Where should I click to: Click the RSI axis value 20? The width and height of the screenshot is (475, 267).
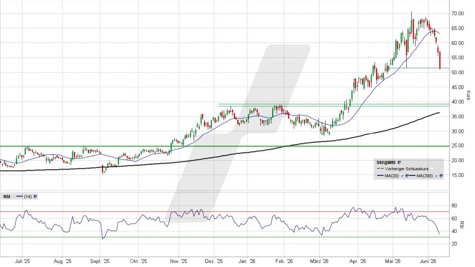454,244
